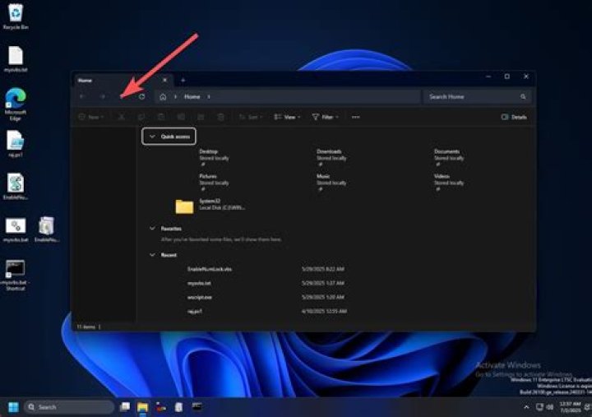This screenshot has height=417, width=592.
Task: Select the Home tab in title bar
Action: [x=115, y=80]
